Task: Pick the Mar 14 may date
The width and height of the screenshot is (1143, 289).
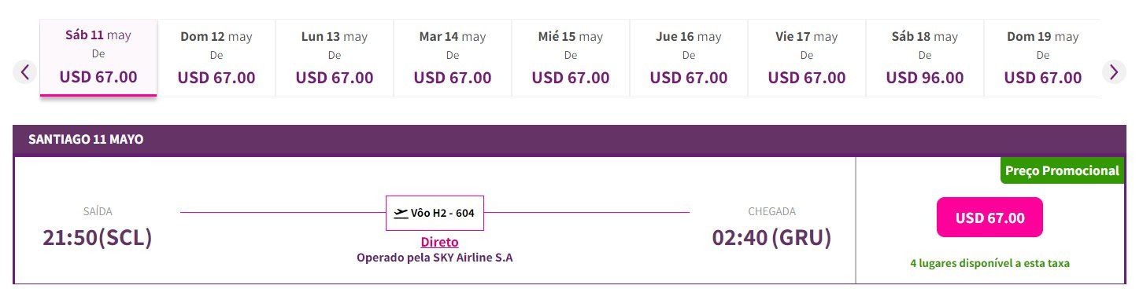Action: pyautogui.click(x=453, y=58)
